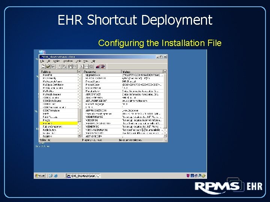Open the Tools menu
This screenshot has width=270, height=202.
pyautogui.click(x=78, y=61)
